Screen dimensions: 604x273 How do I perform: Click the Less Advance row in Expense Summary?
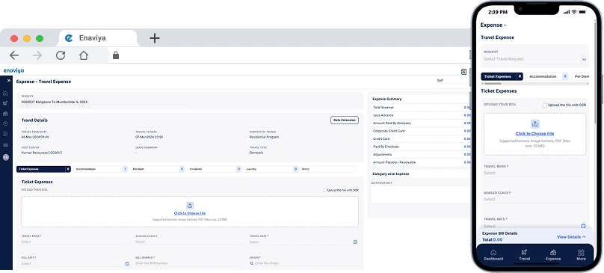(421, 115)
